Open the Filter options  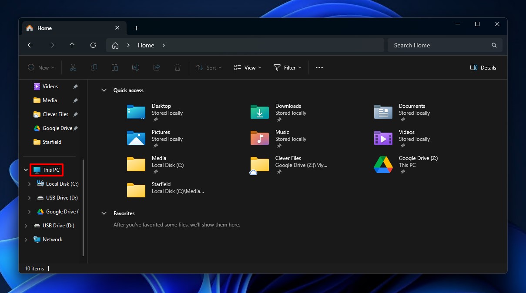288,67
